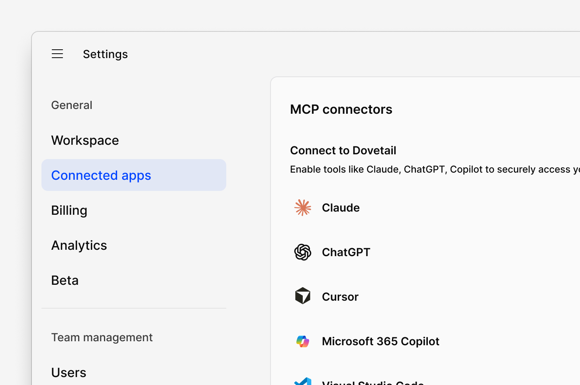Select the ChatGPT connector label
The image size is (580, 385).
346,252
